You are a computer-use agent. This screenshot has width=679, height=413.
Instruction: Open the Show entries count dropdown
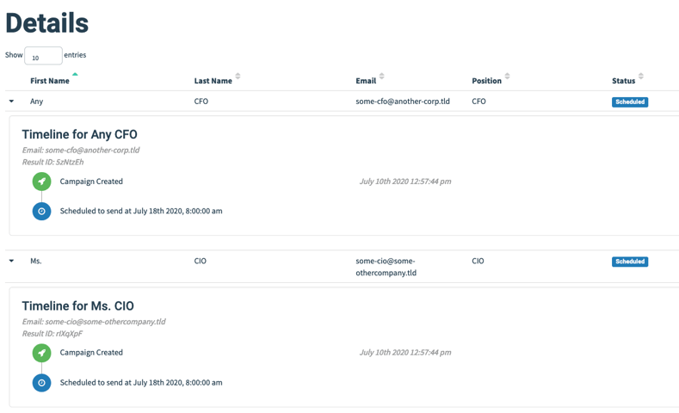click(x=43, y=56)
